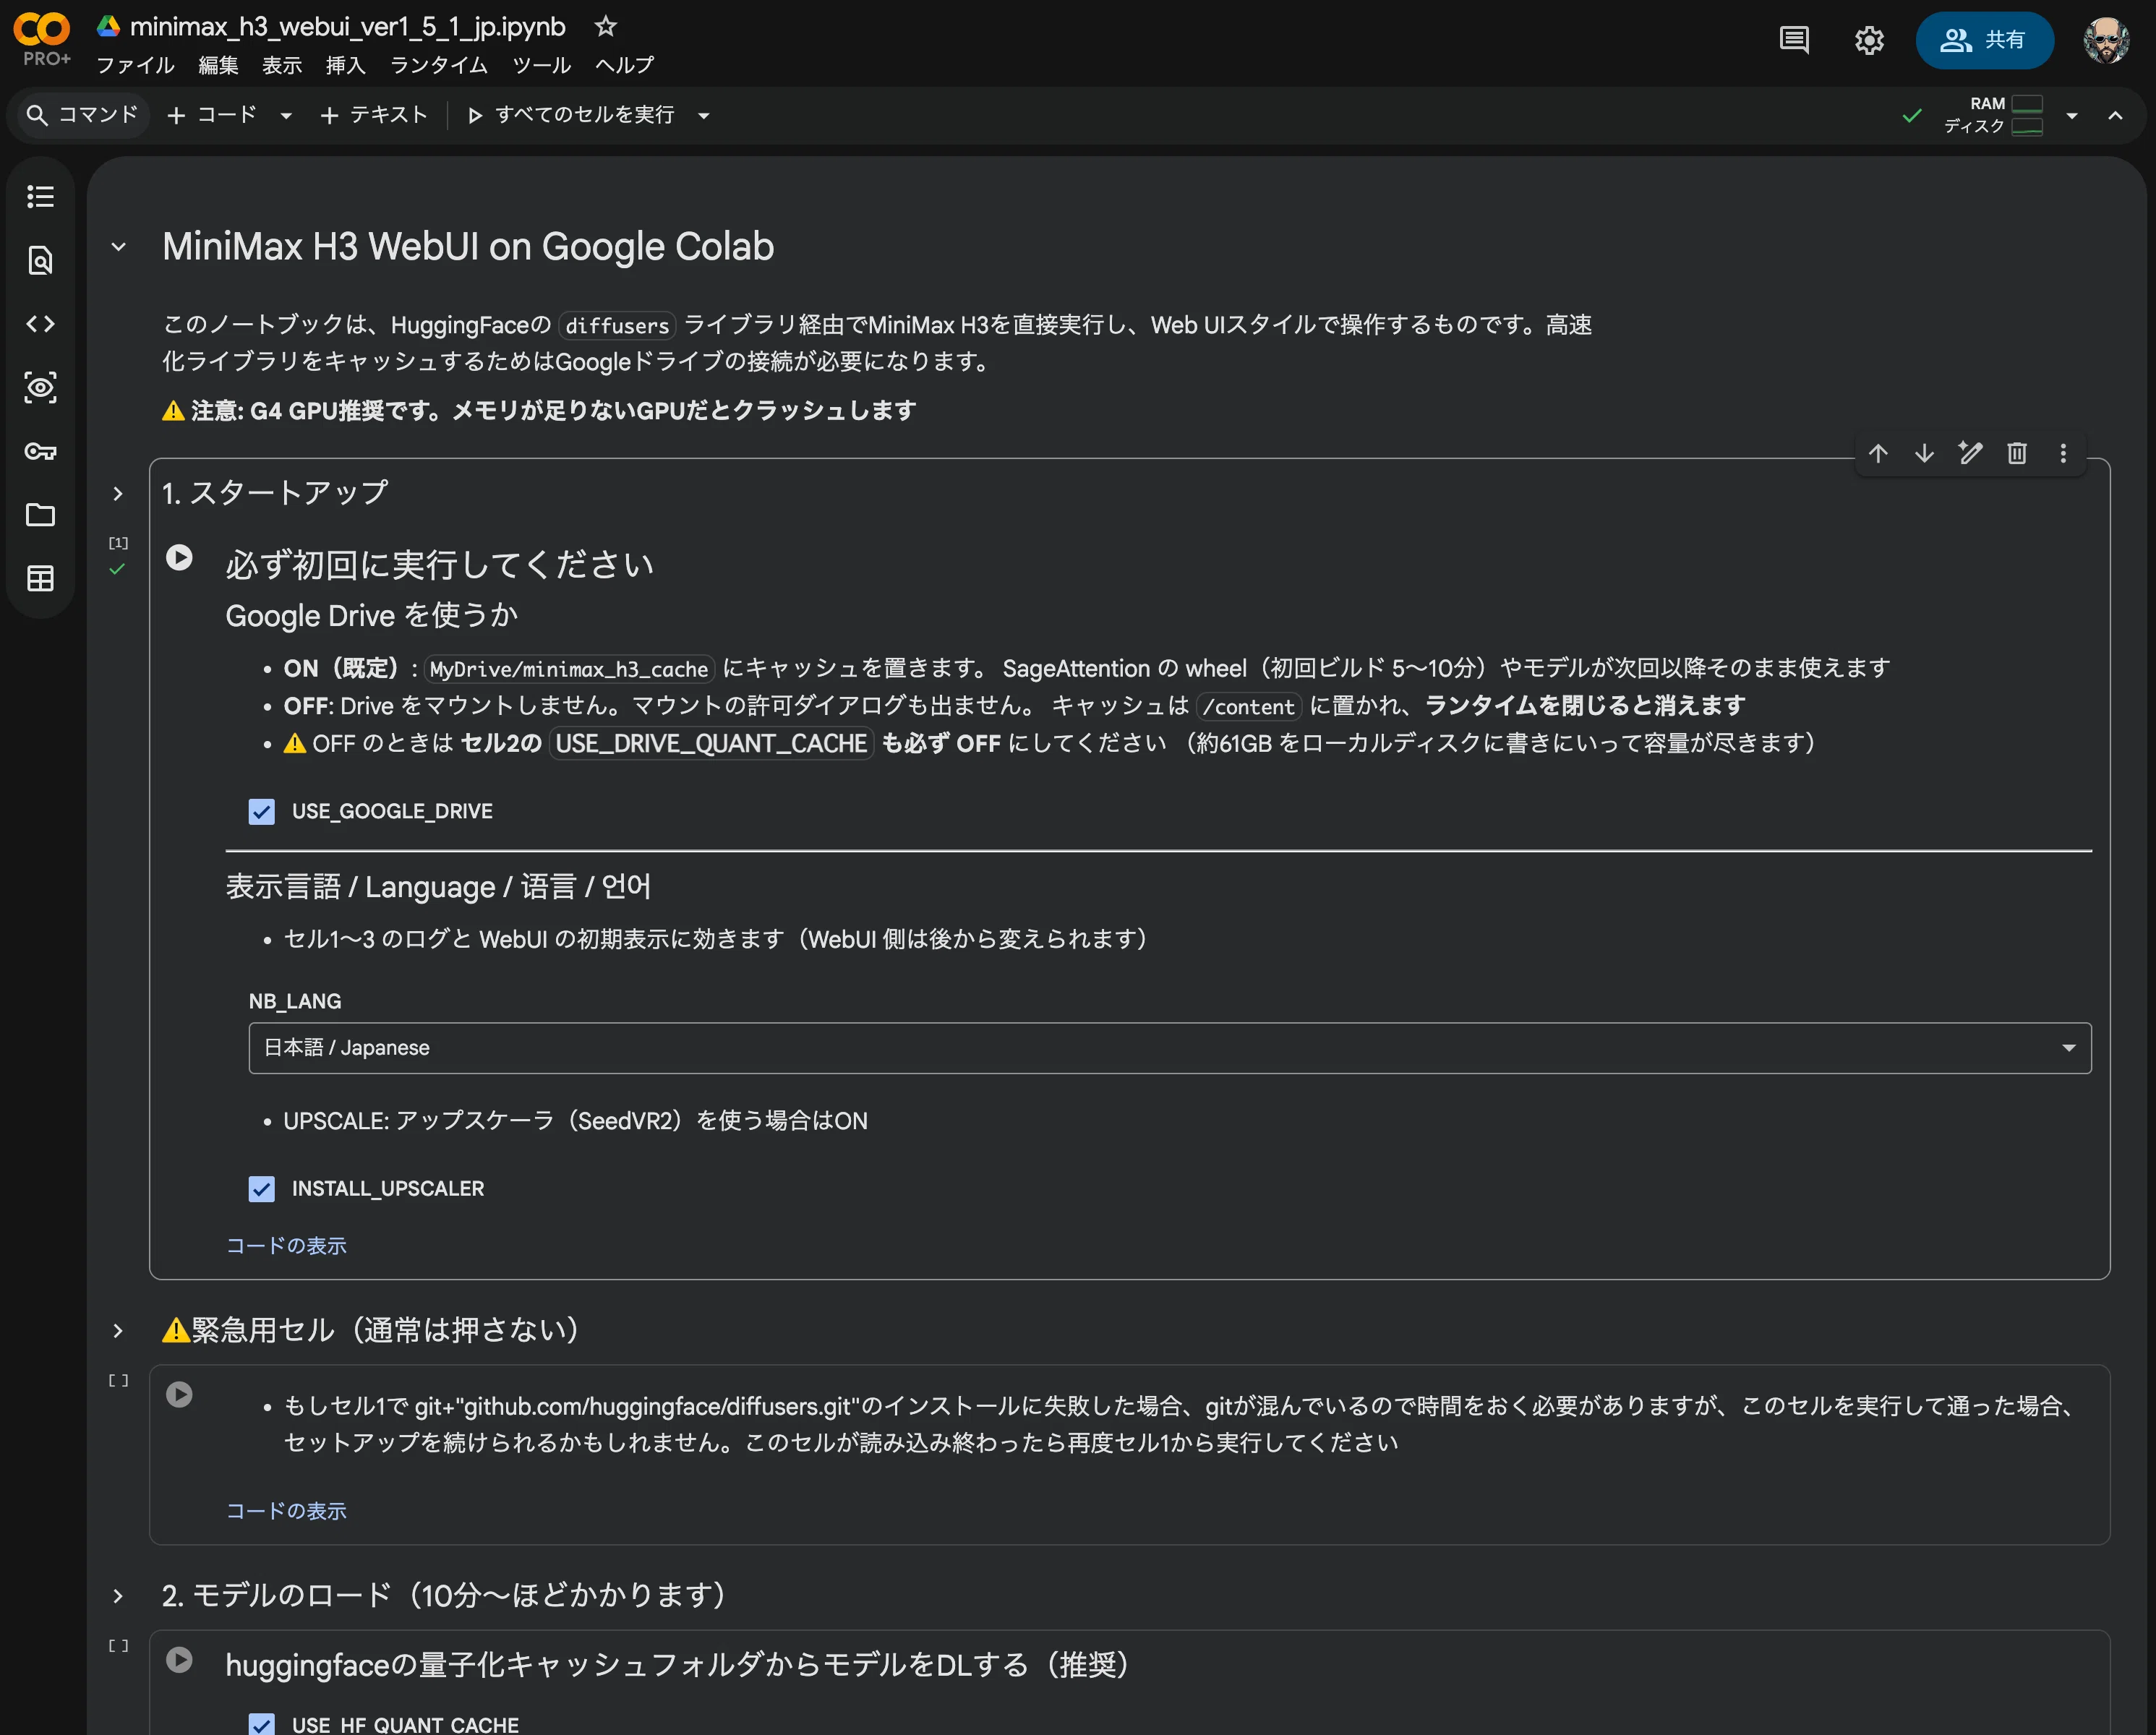Open the table of contents sidebar icon
The height and width of the screenshot is (1735, 2156).
click(40, 196)
